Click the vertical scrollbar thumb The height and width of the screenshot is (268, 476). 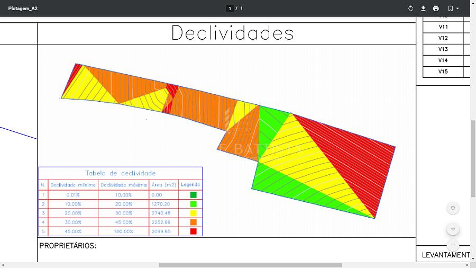pyautogui.click(x=473, y=159)
